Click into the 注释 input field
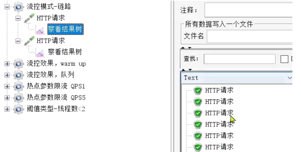 pyautogui.click(x=248, y=11)
